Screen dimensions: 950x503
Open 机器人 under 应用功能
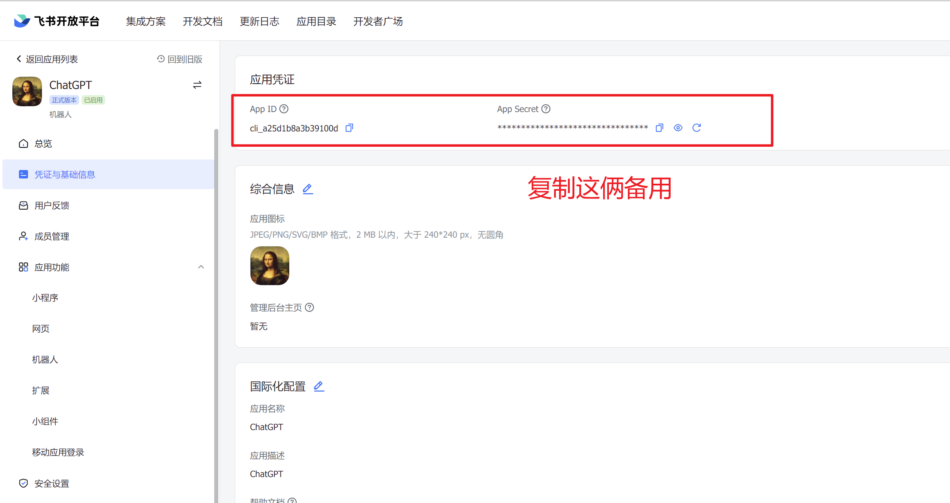pyautogui.click(x=45, y=360)
